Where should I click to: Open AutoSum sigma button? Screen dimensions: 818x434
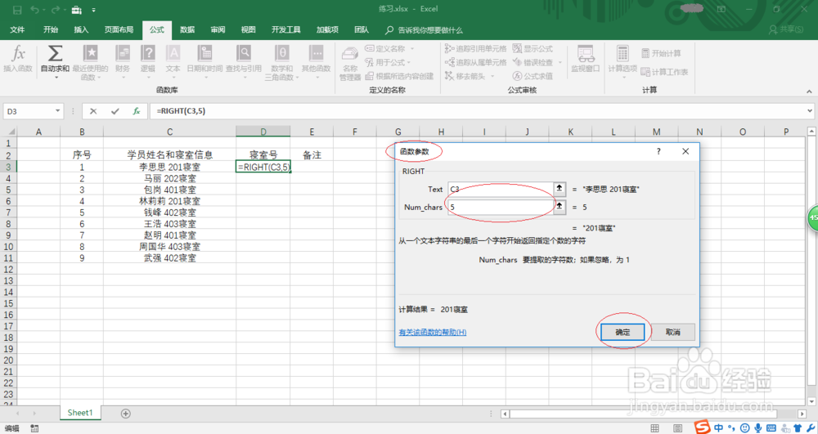tap(55, 54)
